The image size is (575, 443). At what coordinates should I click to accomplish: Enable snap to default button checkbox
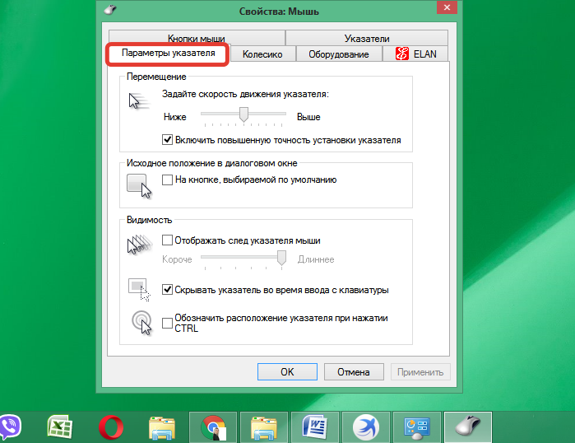[x=167, y=180]
